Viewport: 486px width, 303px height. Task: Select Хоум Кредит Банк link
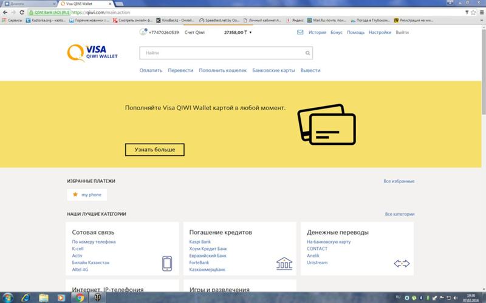208,248
